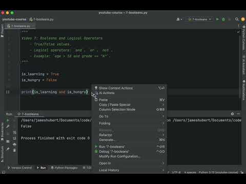Toggle soft-wrap icon in Run panel

pos(14,132)
